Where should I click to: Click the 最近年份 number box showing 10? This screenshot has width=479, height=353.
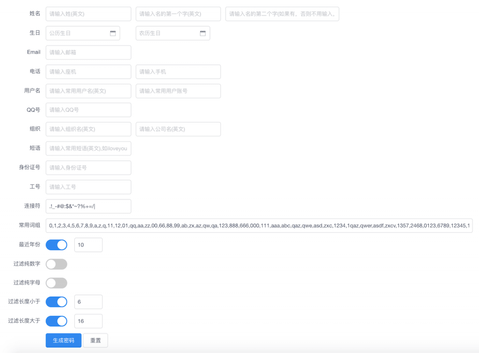[x=88, y=245]
